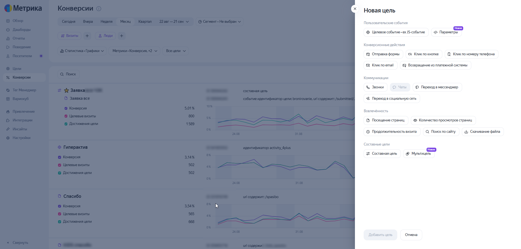Select Мультицель goal type
521x249 pixels.
(x=419, y=154)
